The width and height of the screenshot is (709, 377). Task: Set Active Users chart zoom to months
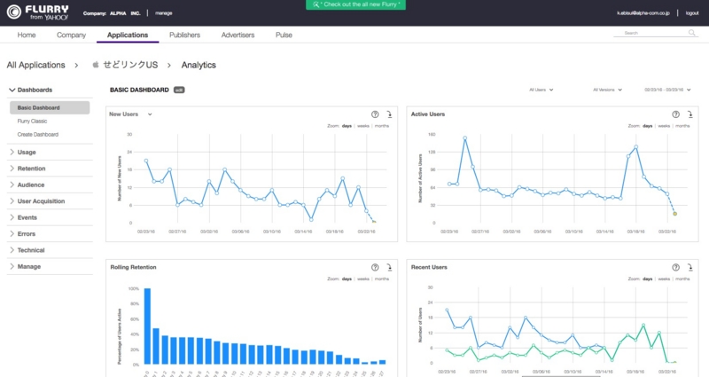coord(682,126)
